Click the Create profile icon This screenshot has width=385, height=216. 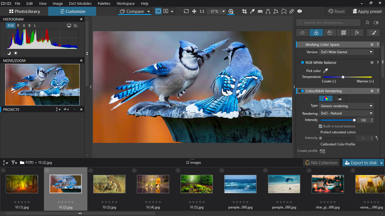click(x=322, y=151)
